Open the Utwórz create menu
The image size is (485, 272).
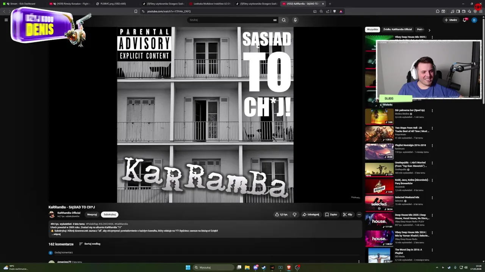[x=451, y=20]
